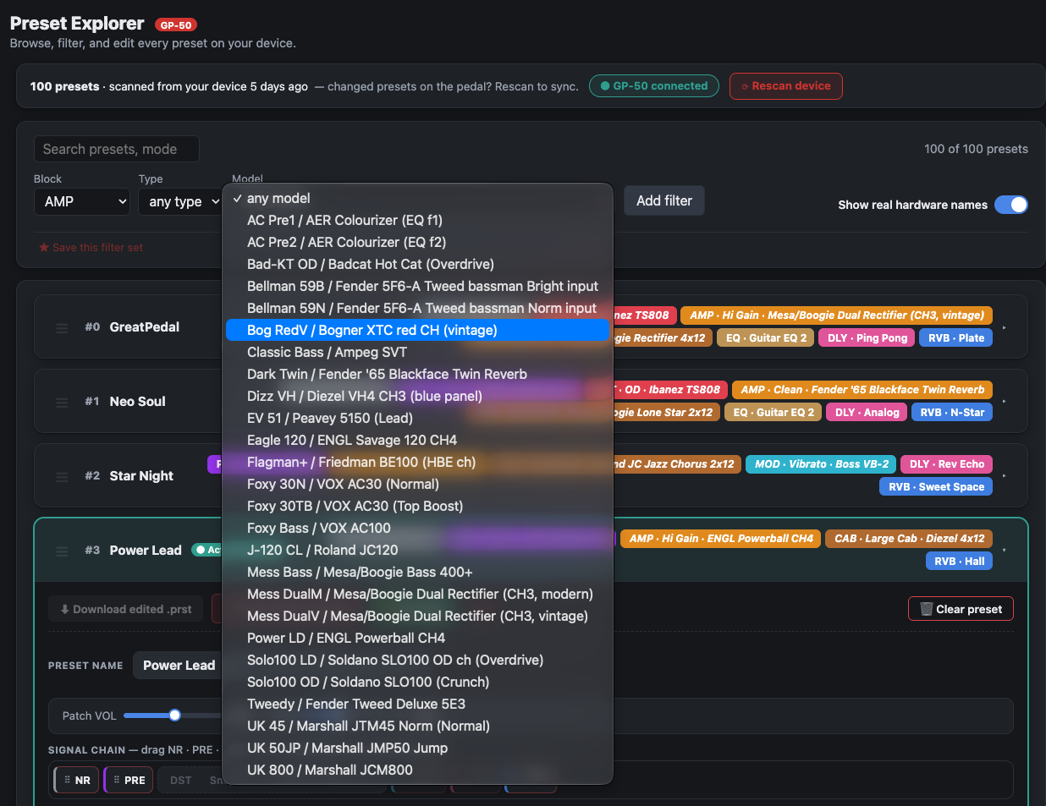The image size is (1046, 806).
Task: Expand the Neo Soul preset row arrow
Action: pos(1005,402)
